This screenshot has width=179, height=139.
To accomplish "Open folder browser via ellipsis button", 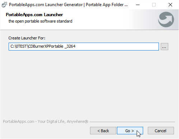I will pos(164,47).
